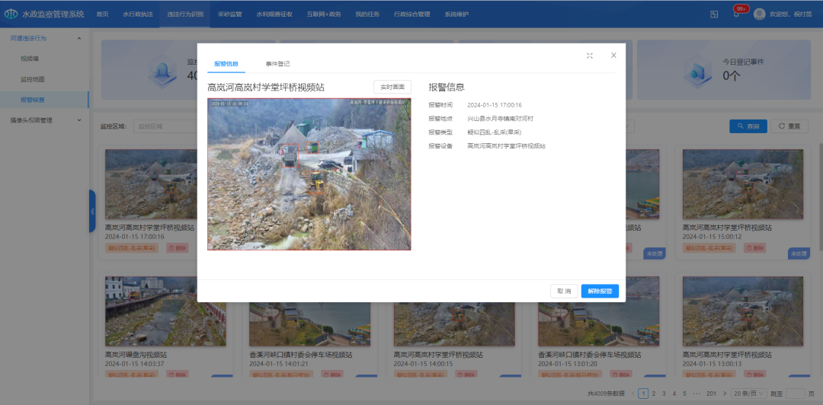Click the 查询 search button
The height and width of the screenshot is (405, 823).
[x=748, y=126]
